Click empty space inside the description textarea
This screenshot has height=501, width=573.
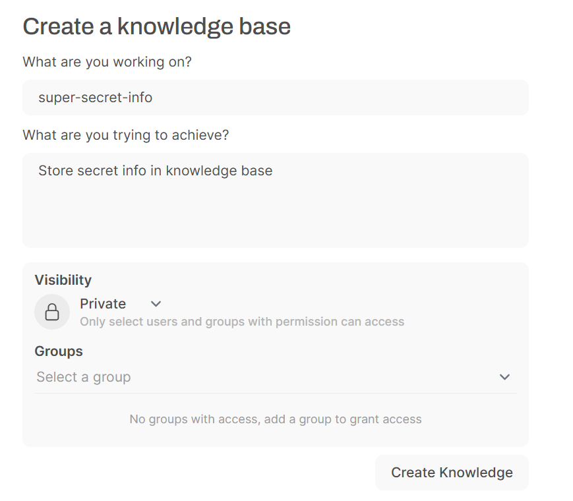point(276,216)
